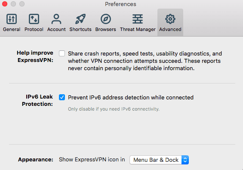
Task: Close the Preferences window
Action: 5,4
